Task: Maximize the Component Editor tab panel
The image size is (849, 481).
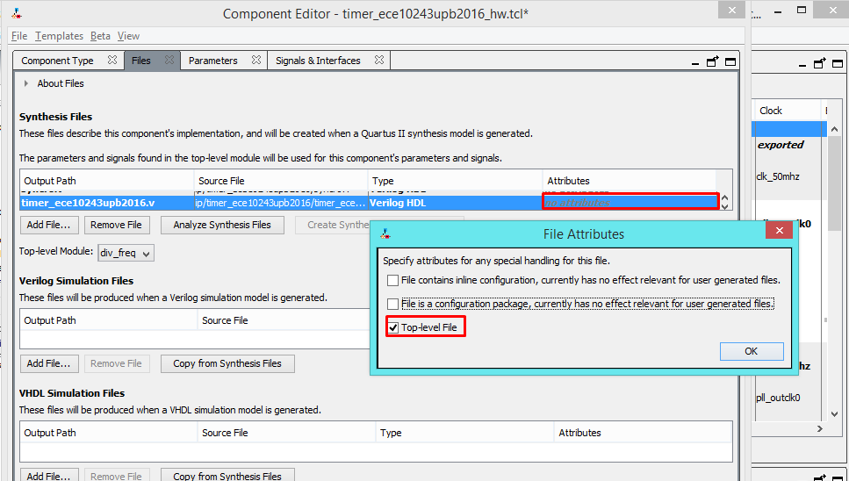Action: coord(730,61)
